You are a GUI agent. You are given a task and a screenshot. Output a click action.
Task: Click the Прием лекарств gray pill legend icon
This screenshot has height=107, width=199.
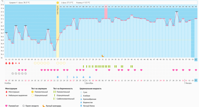click(24, 105)
